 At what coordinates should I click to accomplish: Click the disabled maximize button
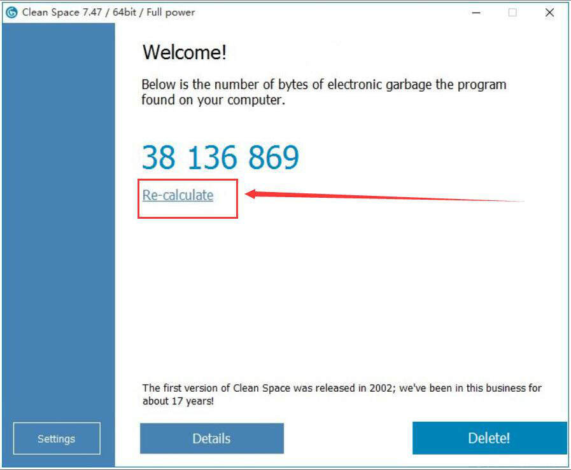tap(512, 13)
